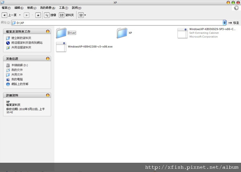Open 本機磁碟 (D:) location
This screenshot has height=172, width=241.
click(20, 65)
